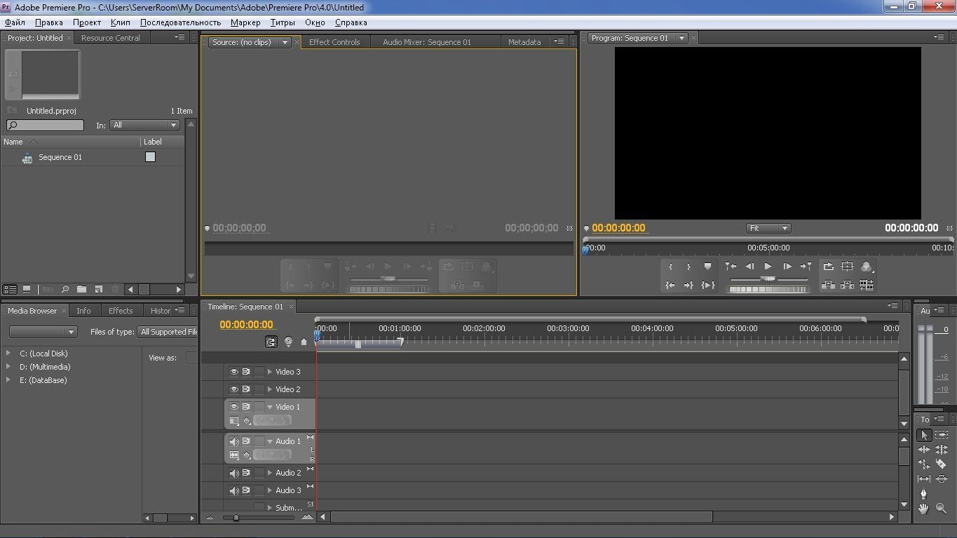Select the Pen tool

tap(923, 493)
